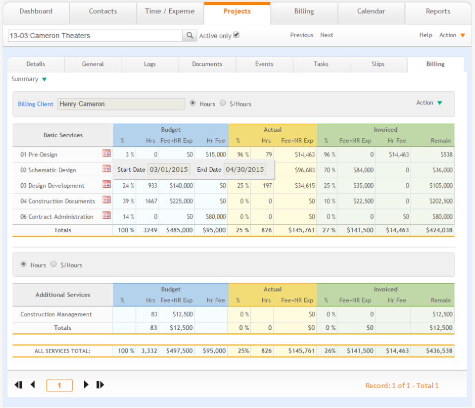Open calendar icon for 03 Design Development
This screenshot has width=475, height=408.
[x=106, y=184]
